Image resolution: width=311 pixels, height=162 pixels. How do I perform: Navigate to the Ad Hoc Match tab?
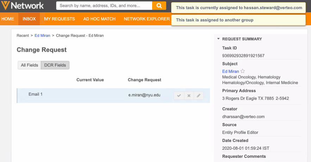click(x=99, y=19)
